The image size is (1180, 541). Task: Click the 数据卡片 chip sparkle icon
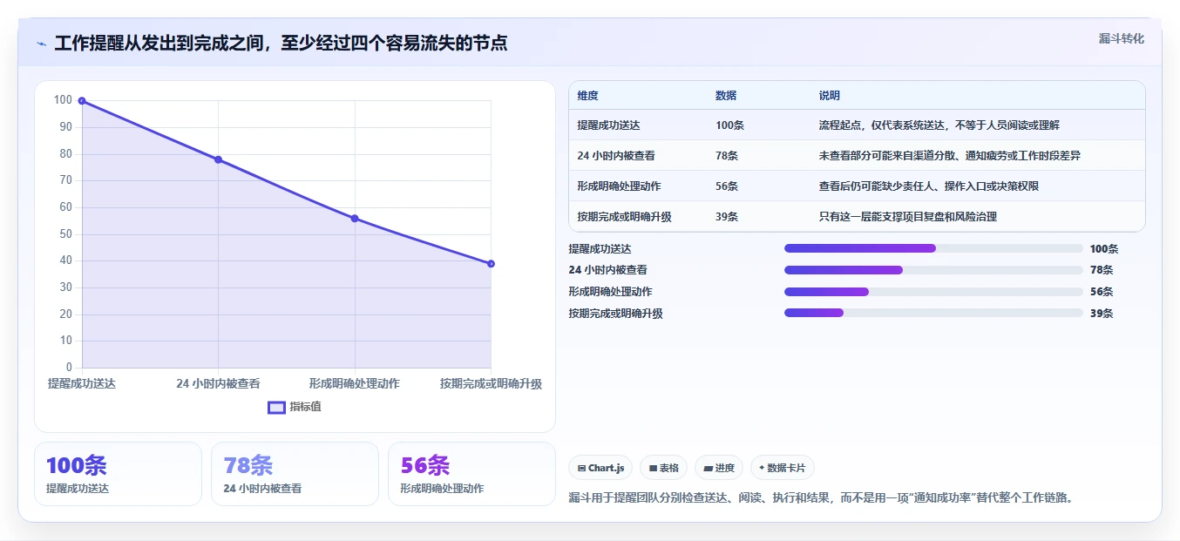click(x=762, y=468)
